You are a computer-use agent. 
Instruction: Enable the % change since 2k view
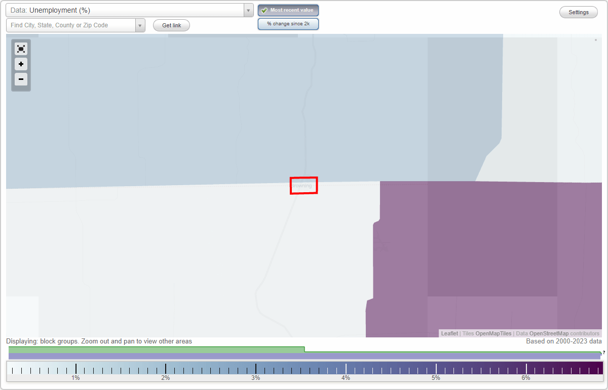[288, 23]
